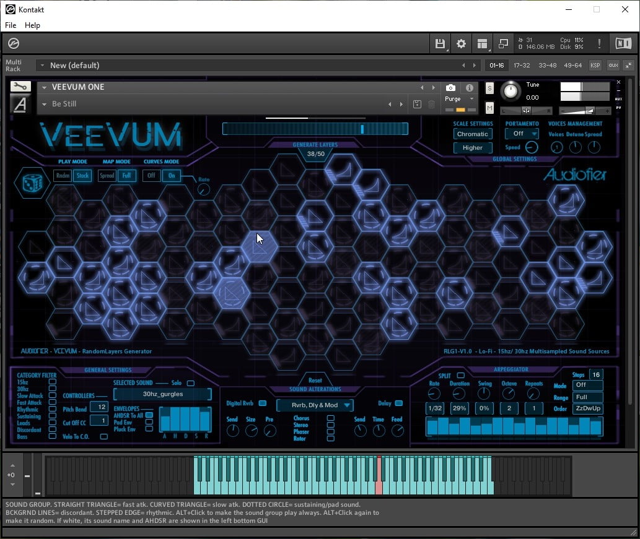This screenshot has width=640, height=539.
Task: Open Kontakt options via the gear icon
Action: (x=461, y=43)
